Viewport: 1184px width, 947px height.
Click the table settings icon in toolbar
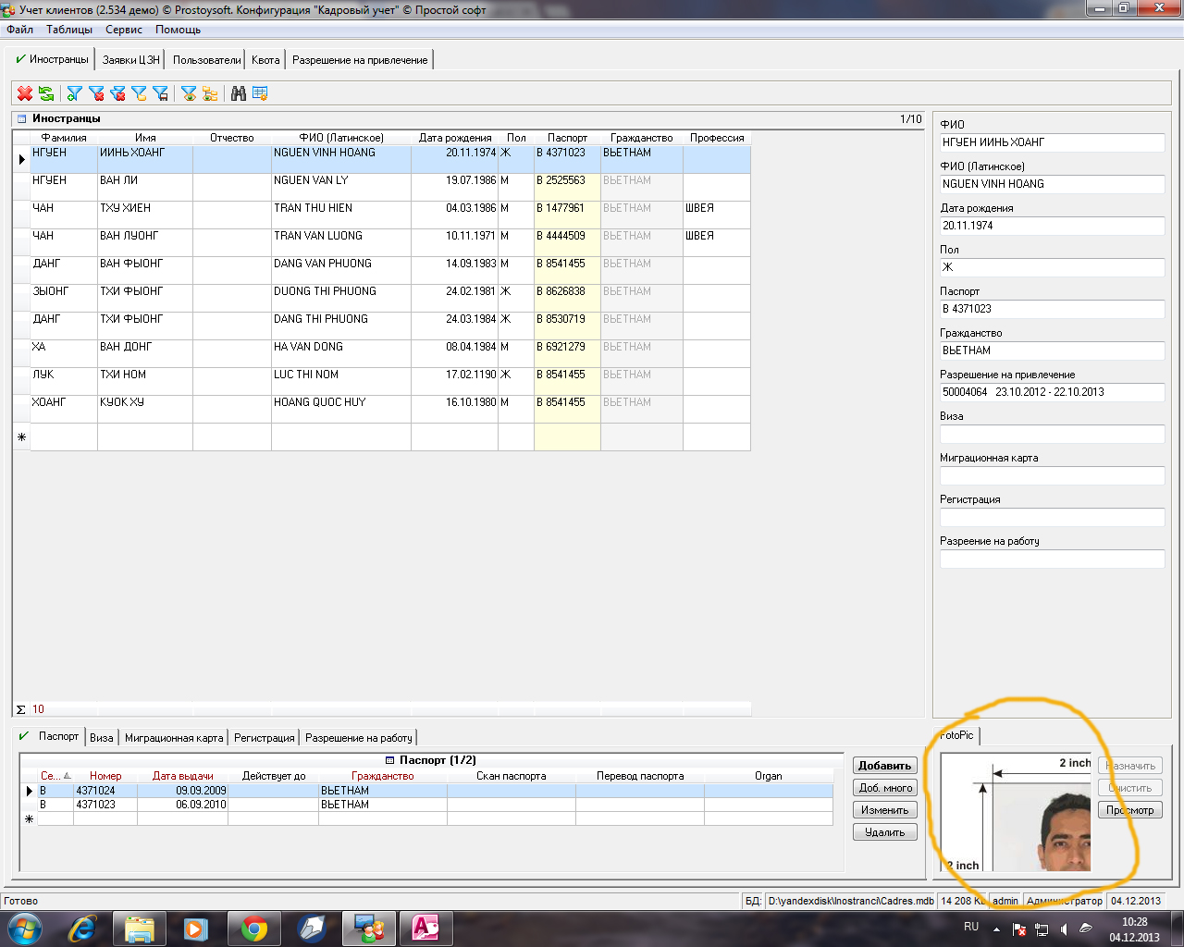coord(260,93)
